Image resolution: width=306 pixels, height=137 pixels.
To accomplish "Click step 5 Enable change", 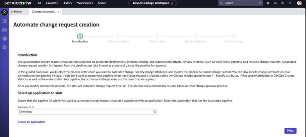I will [234, 38].
